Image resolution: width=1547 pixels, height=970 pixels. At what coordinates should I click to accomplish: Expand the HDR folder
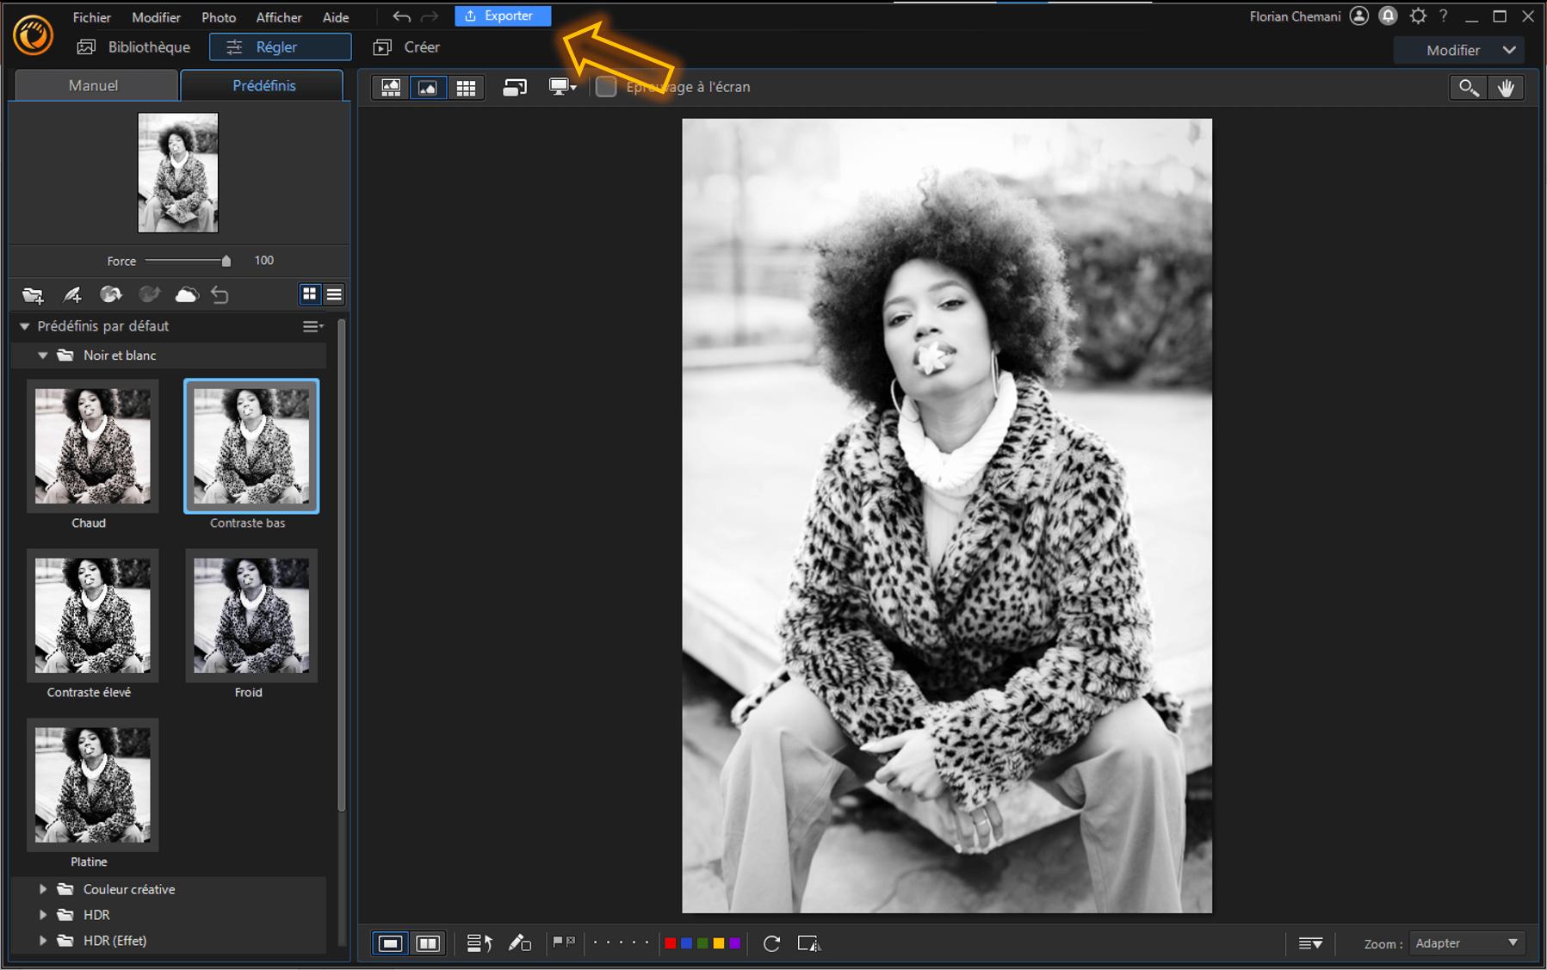point(42,915)
